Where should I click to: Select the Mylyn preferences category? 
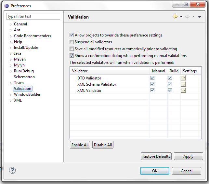click(19, 65)
